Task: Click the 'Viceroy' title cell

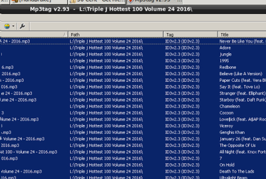Action: tap(226, 126)
